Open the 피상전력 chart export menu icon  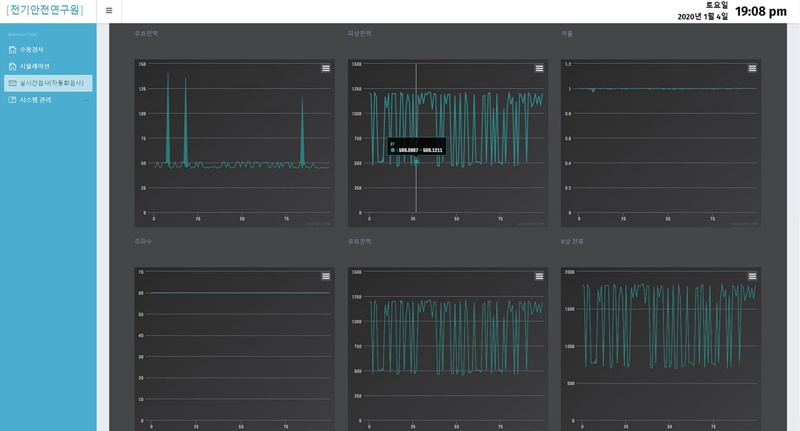click(x=539, y=68)
